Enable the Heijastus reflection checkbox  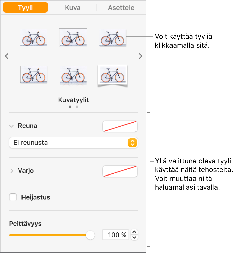[x=13, y=197]
